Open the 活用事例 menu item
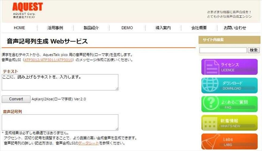262x151 pixels. click(x=55, y=28)
